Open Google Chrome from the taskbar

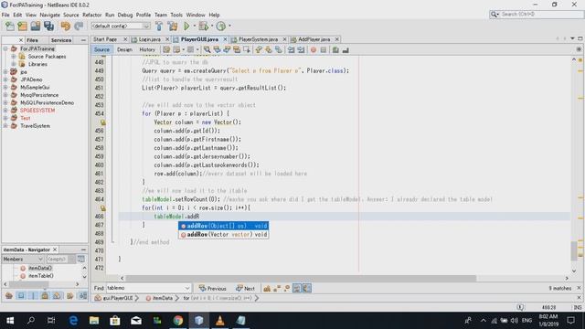[x=178, y=321]
